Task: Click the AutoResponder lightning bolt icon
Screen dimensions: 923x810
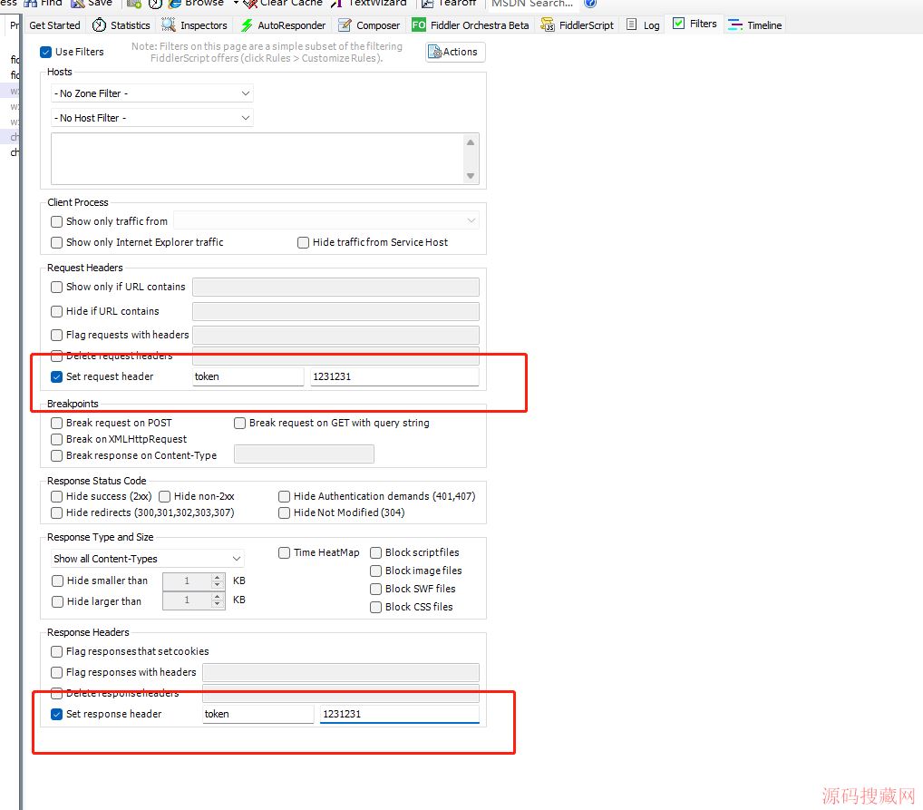Action: 247,25
